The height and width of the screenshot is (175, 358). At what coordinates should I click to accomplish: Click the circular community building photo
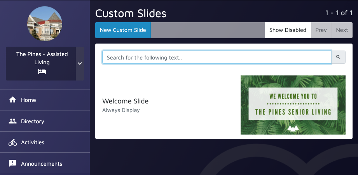click(45, 24)
